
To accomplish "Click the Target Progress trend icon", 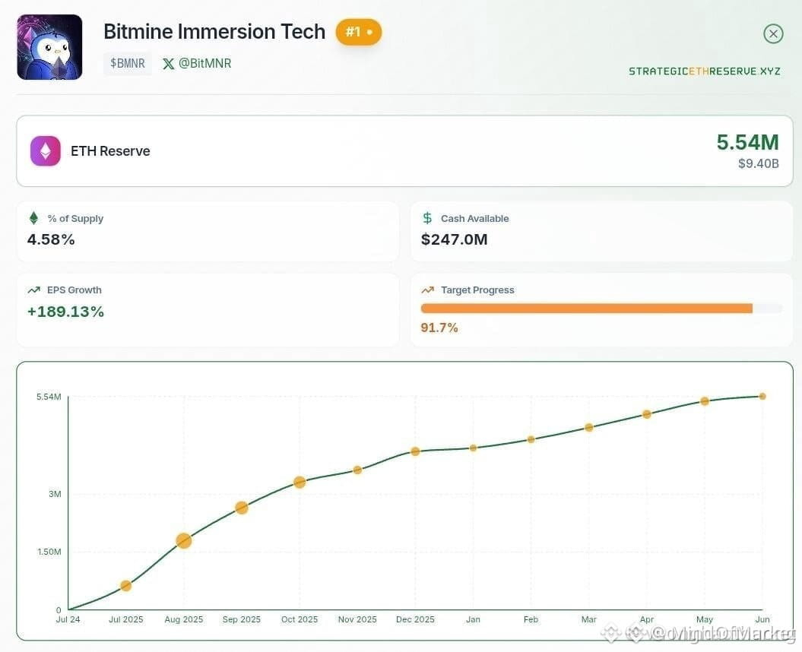I will pyautogui.click(x=427, y=290).
